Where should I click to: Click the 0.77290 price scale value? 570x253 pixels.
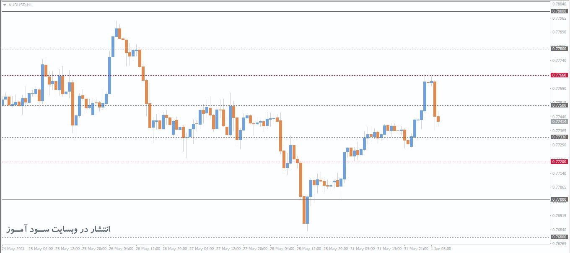[560, 145]
